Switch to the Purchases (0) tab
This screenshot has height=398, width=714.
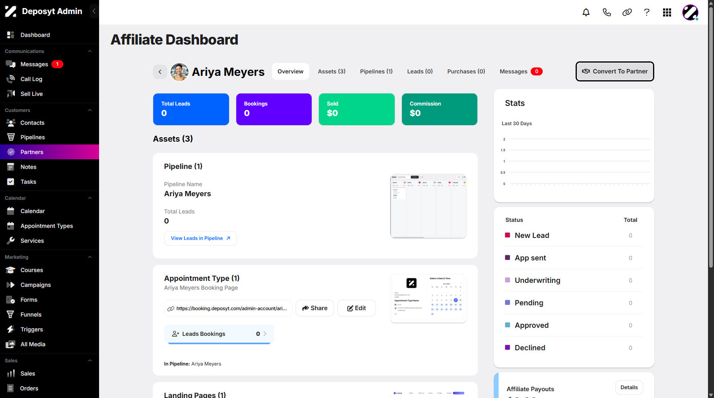[466, 71]
